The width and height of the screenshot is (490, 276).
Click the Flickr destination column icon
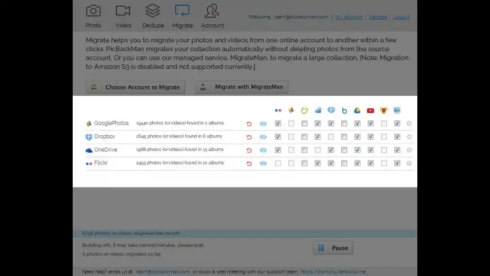pyautogui.click(x=278, y=110)
